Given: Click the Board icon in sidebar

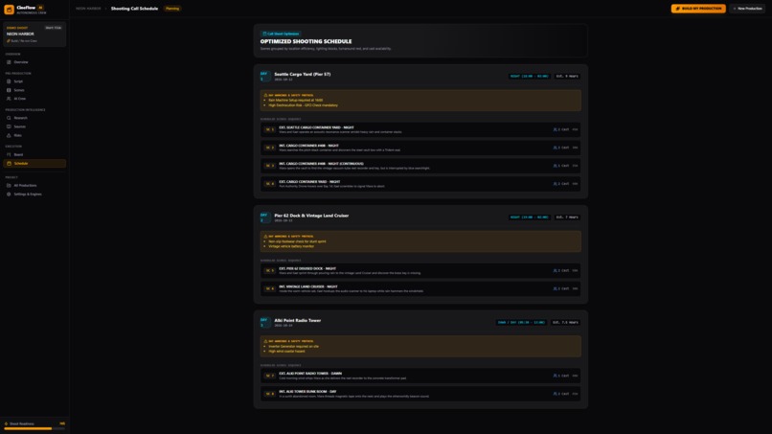Looking at the screenshot, I should point(9,154).
